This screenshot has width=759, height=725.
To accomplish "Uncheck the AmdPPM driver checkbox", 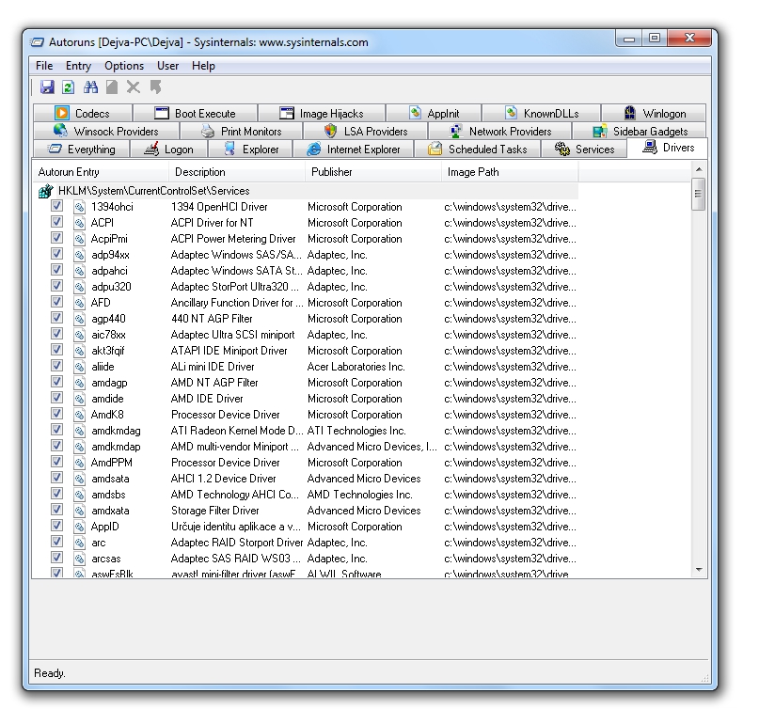I will pos(56,461).
